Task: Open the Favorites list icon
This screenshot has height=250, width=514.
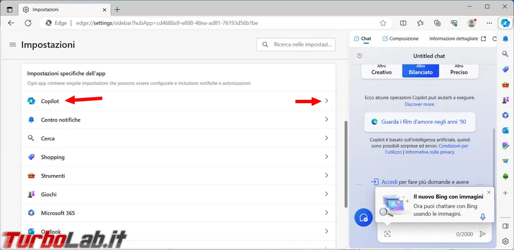Action: (x=420, y=23)
